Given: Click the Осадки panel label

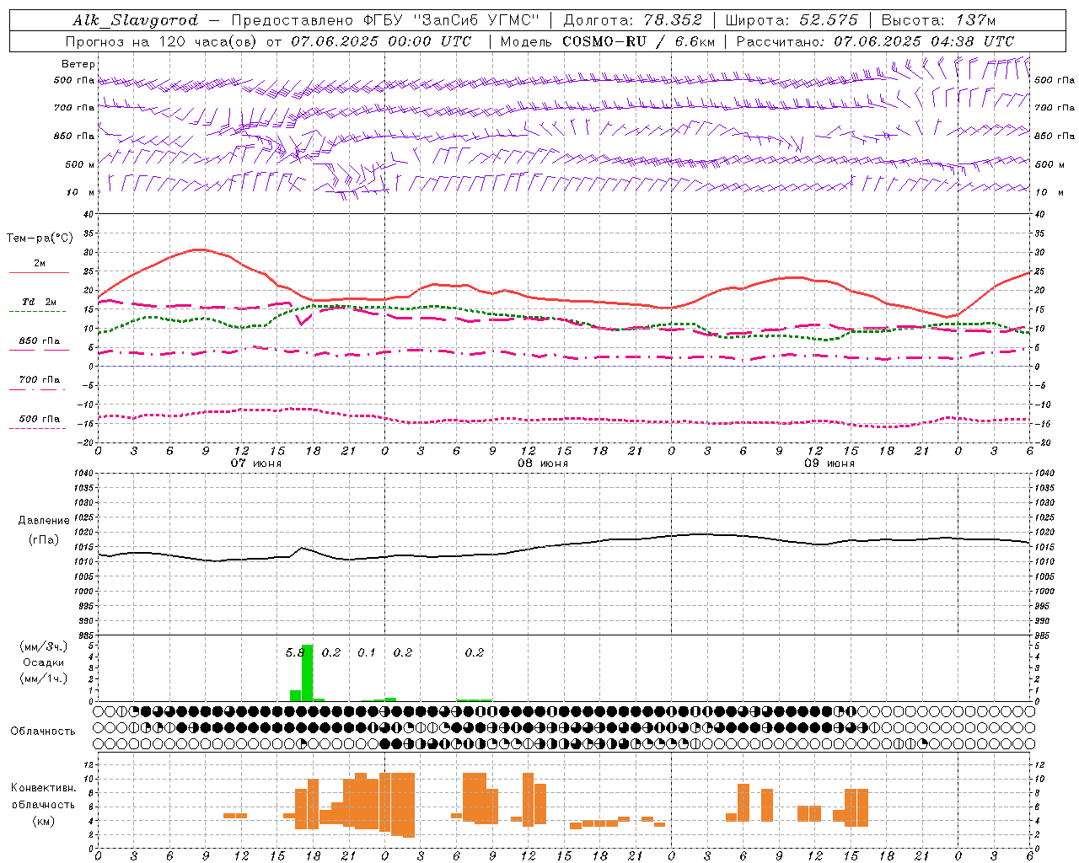Looking at the screenshot, I should coord(44,662).
